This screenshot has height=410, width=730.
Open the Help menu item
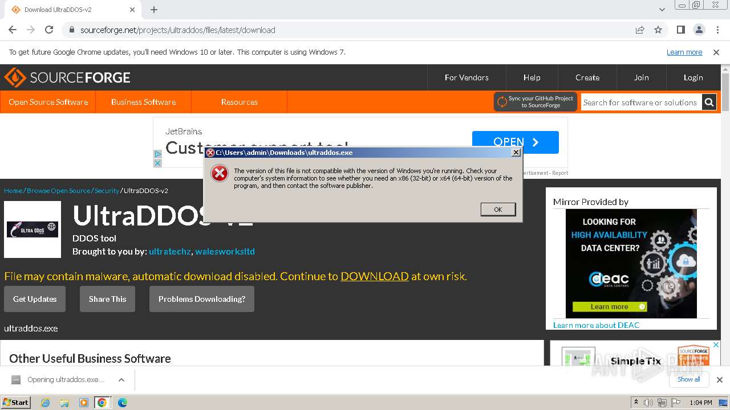(532, 77)
